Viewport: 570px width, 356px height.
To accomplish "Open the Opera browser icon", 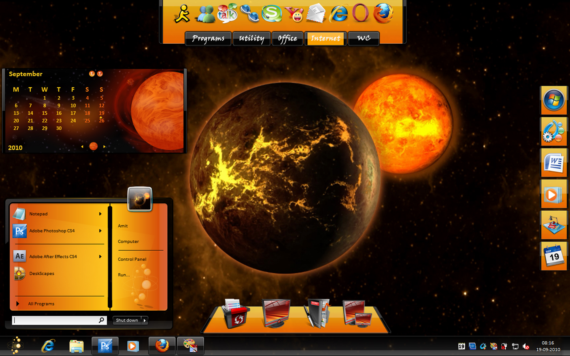I will pos(360,13).
